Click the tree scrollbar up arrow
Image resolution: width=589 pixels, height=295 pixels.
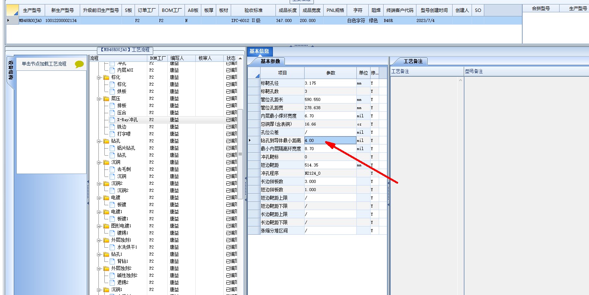240,58
